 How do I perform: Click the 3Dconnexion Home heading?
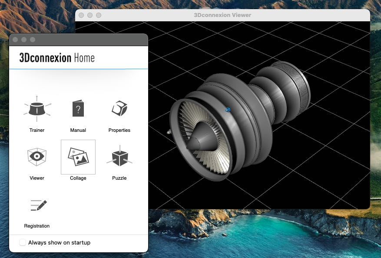pyautogui.click(x=57, y=58)
